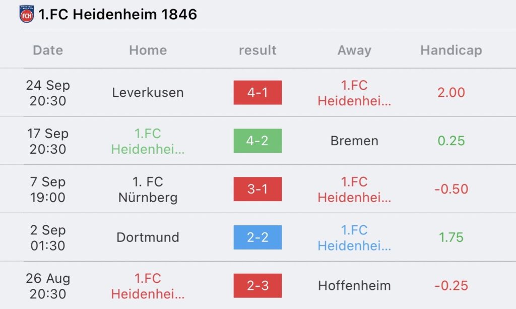Open 1. FC Nürnberg team link
Screen dimensions: 516x309
(x=148, y=189)
